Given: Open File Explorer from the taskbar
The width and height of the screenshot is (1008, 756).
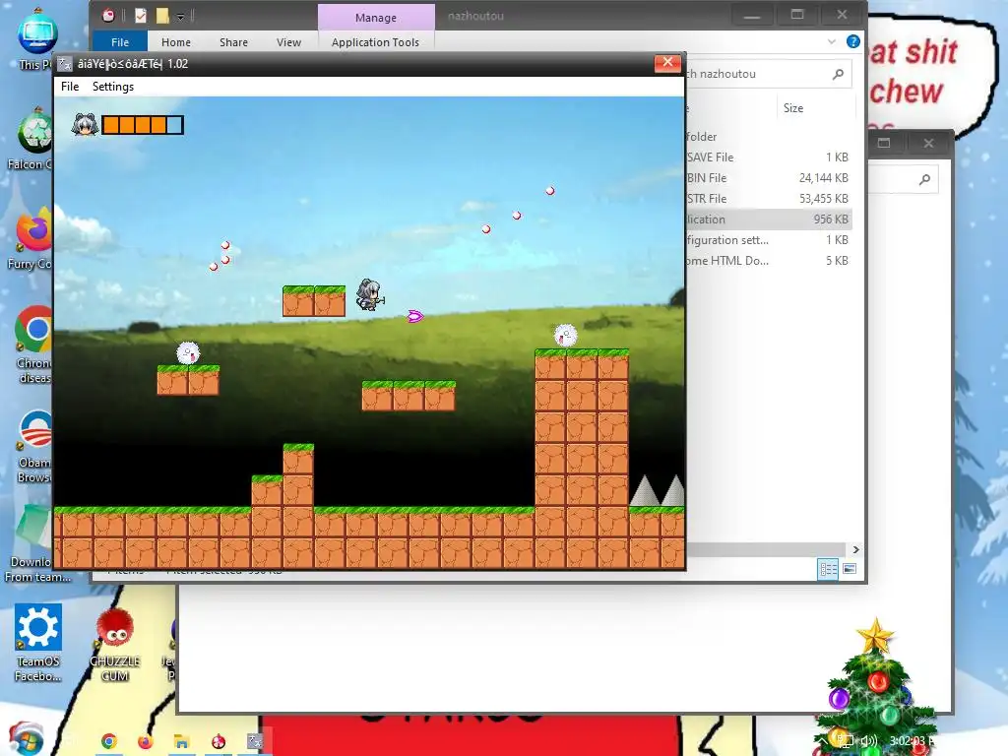Looking at the screenshot, I should (x=181, y=741).
